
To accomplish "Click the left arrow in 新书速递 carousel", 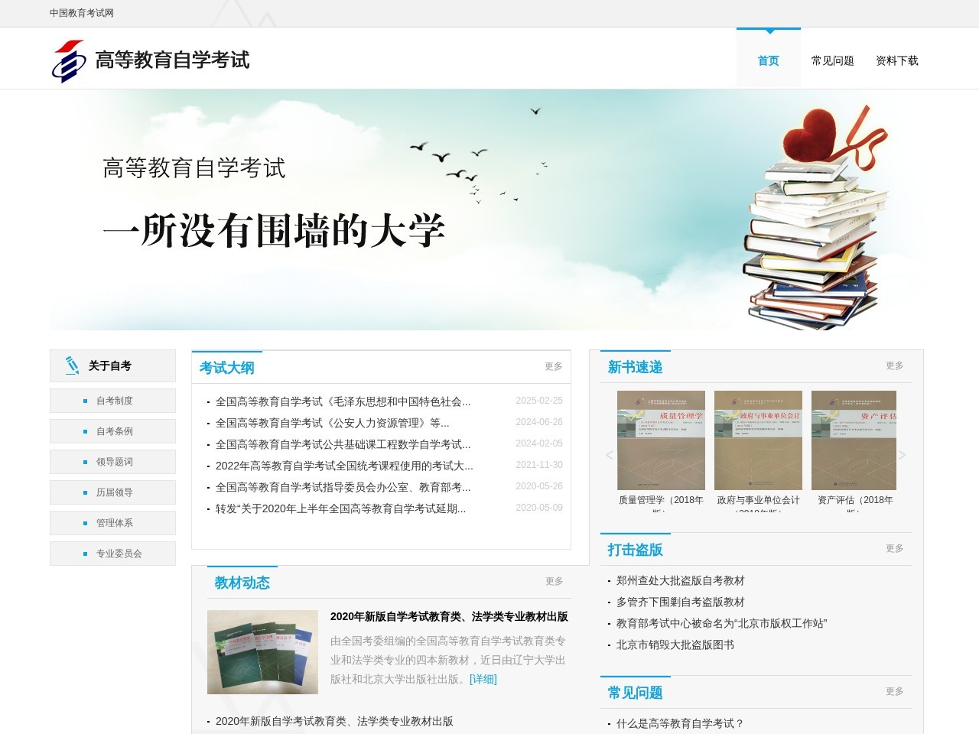I will (x=609, y=454).
